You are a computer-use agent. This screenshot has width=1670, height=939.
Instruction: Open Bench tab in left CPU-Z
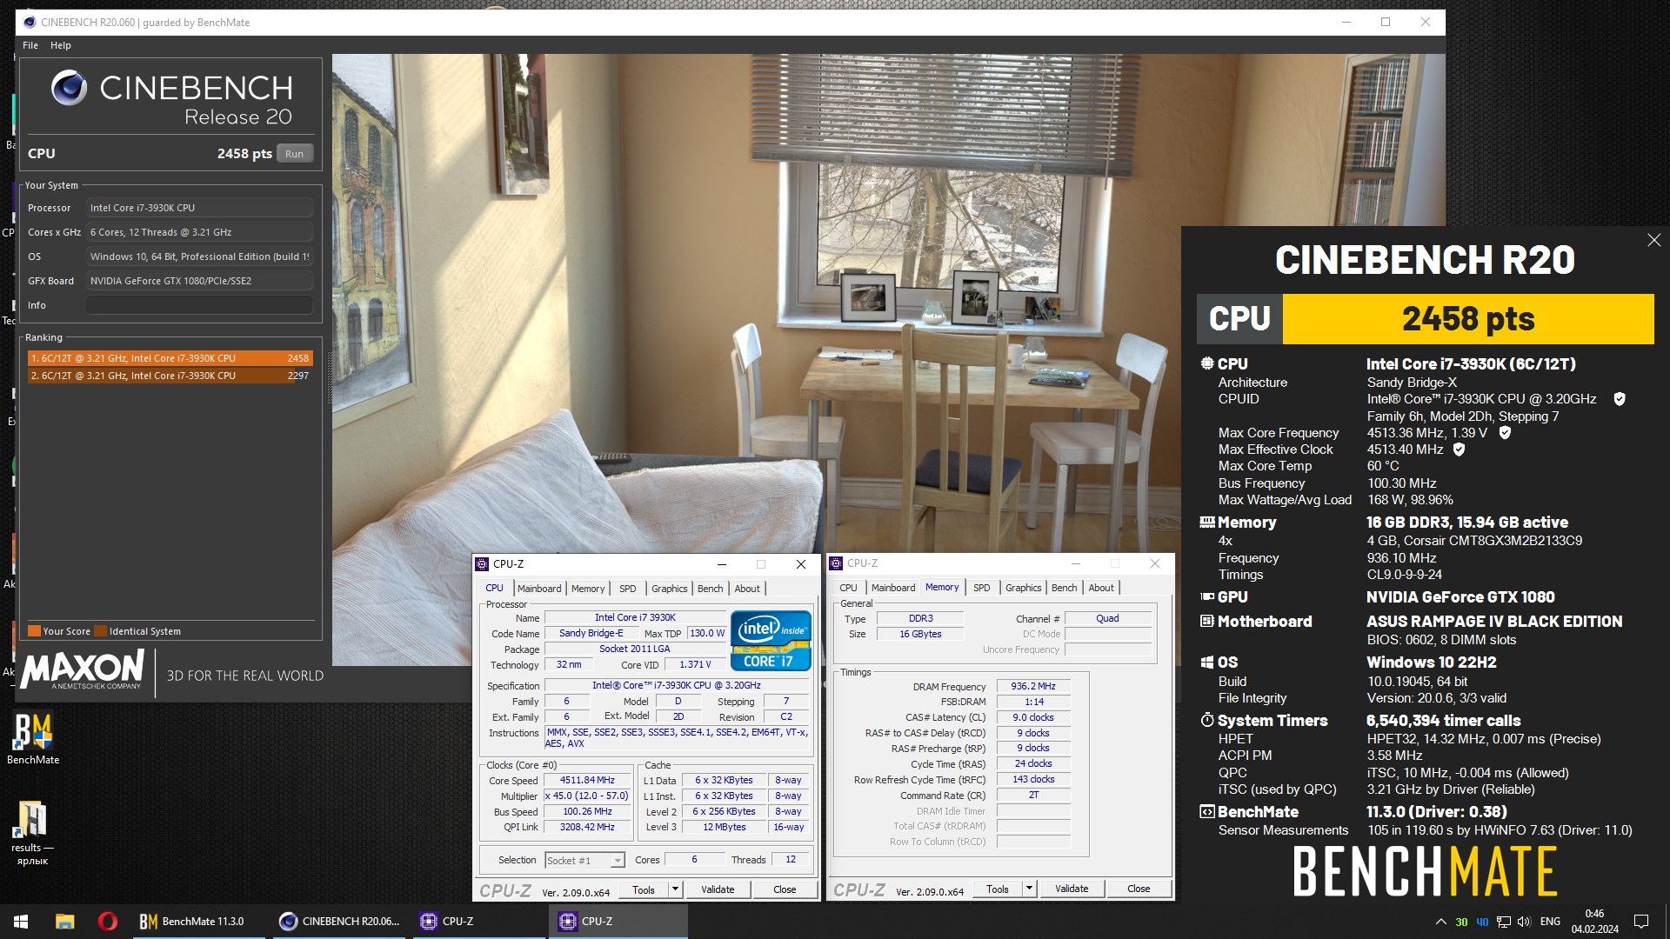pos(711,589)
